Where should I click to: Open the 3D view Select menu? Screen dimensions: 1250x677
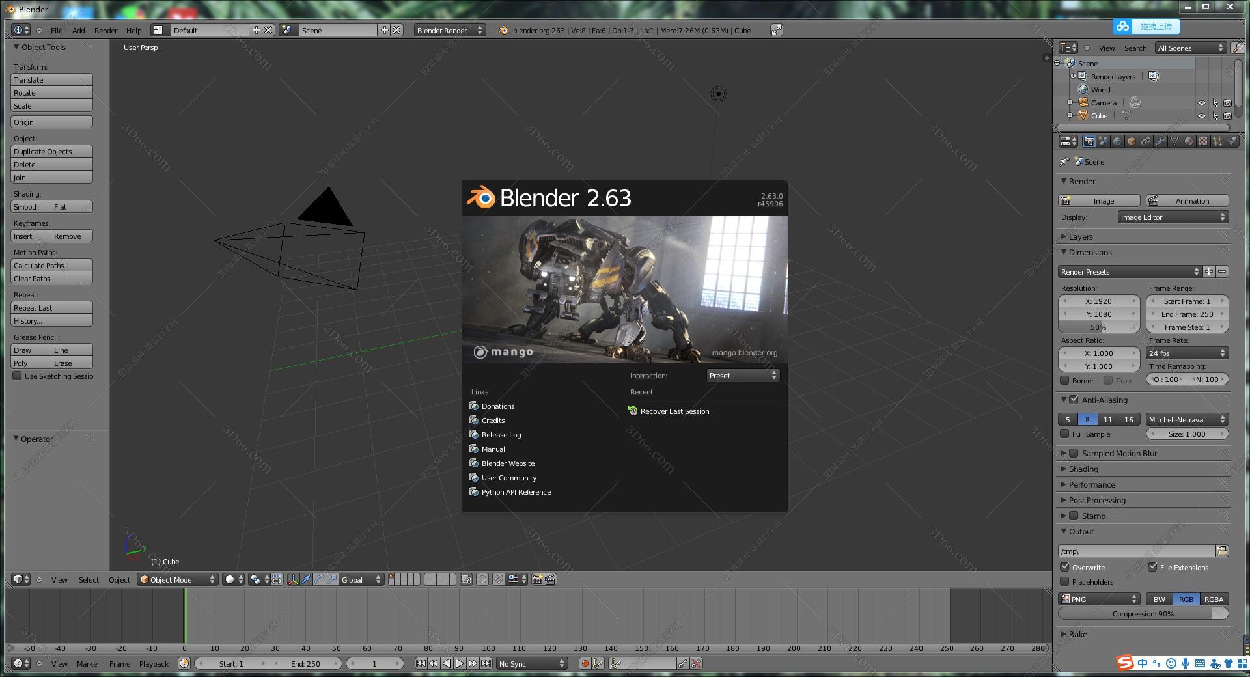(89, 579)
